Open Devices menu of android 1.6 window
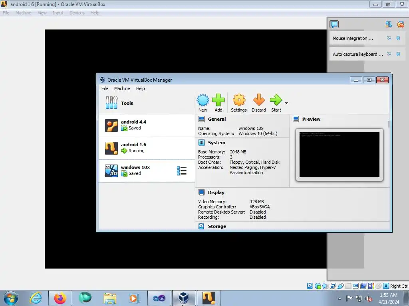The height and width of the screenshot is (306, 409). tap(77, 13)
